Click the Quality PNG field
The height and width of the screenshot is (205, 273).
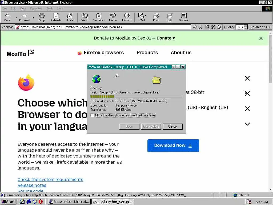[x=240, y=27]
